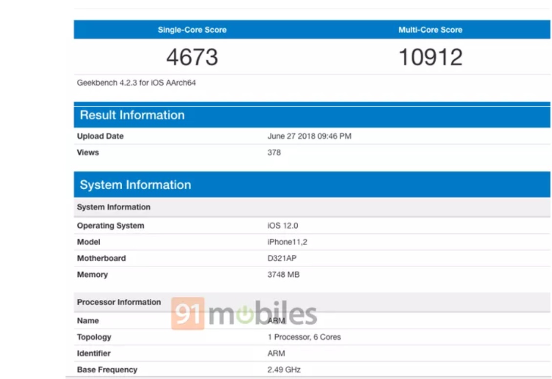This screenshot has width=552, height=379.
Task: Click the Result Information section header
Action: point(132,115)
